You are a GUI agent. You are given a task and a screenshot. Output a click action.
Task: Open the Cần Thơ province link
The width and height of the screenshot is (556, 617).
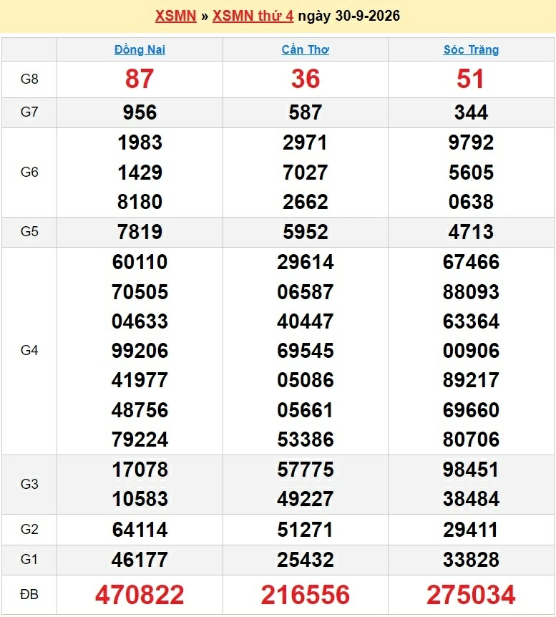click(x=306, y=49)
